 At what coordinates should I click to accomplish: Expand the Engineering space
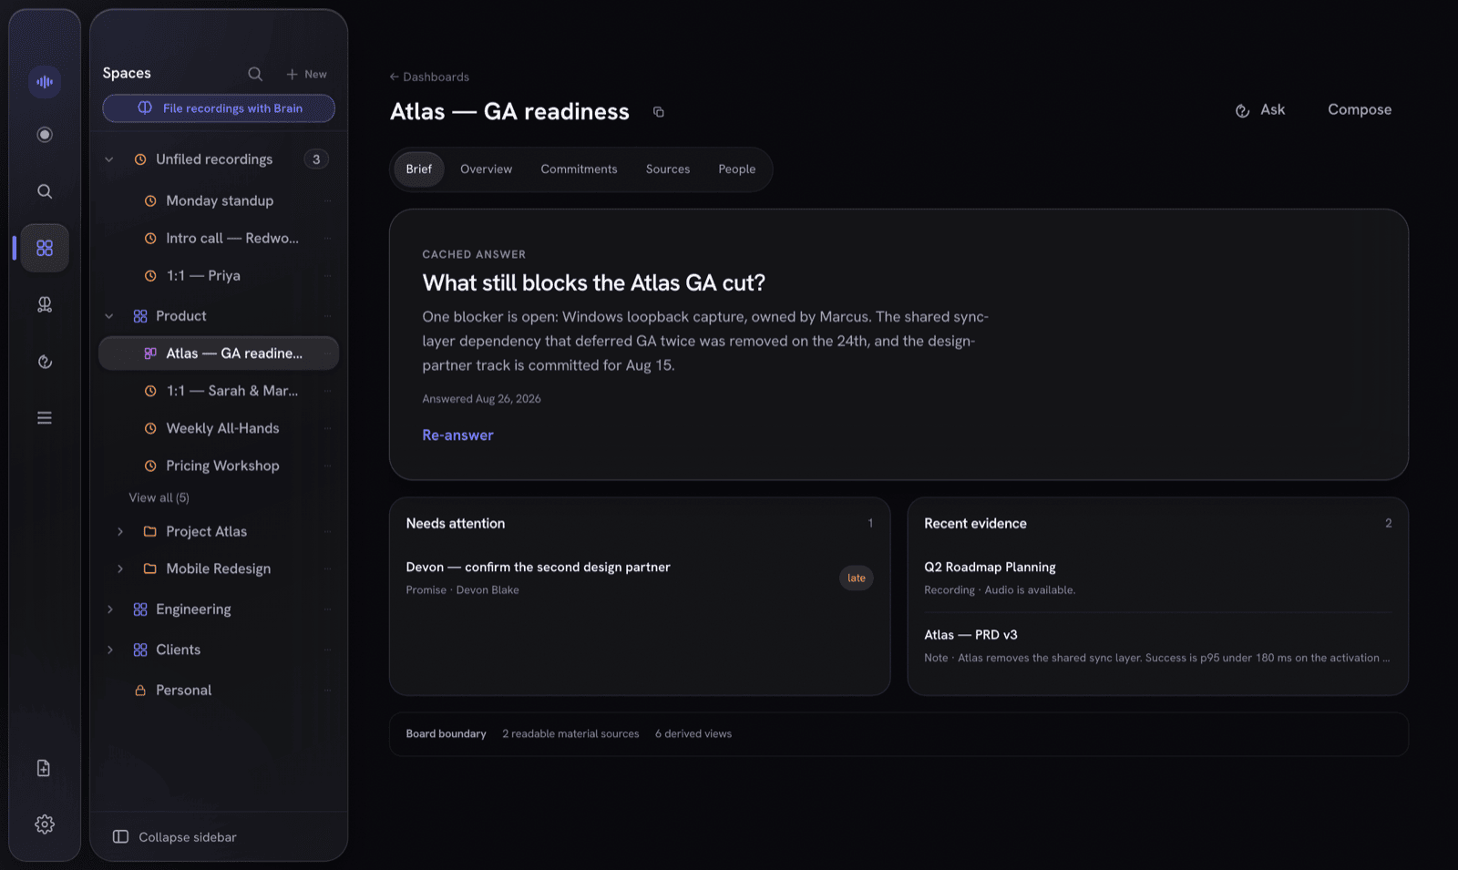pos(110,609)
